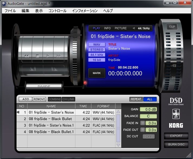The height and width of the screenshot is (159, 193).
Task: Open the コントロール menu
Action: [x=57, y=11]
